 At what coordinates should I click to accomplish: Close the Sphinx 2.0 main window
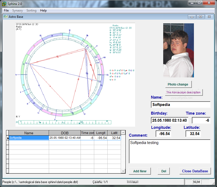point(209,3)
